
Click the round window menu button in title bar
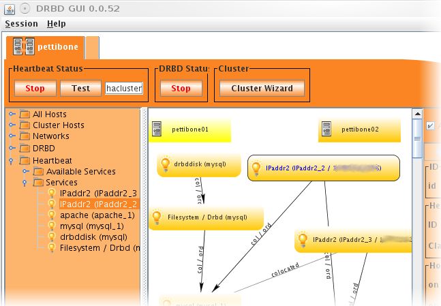[x=25, y=9]
